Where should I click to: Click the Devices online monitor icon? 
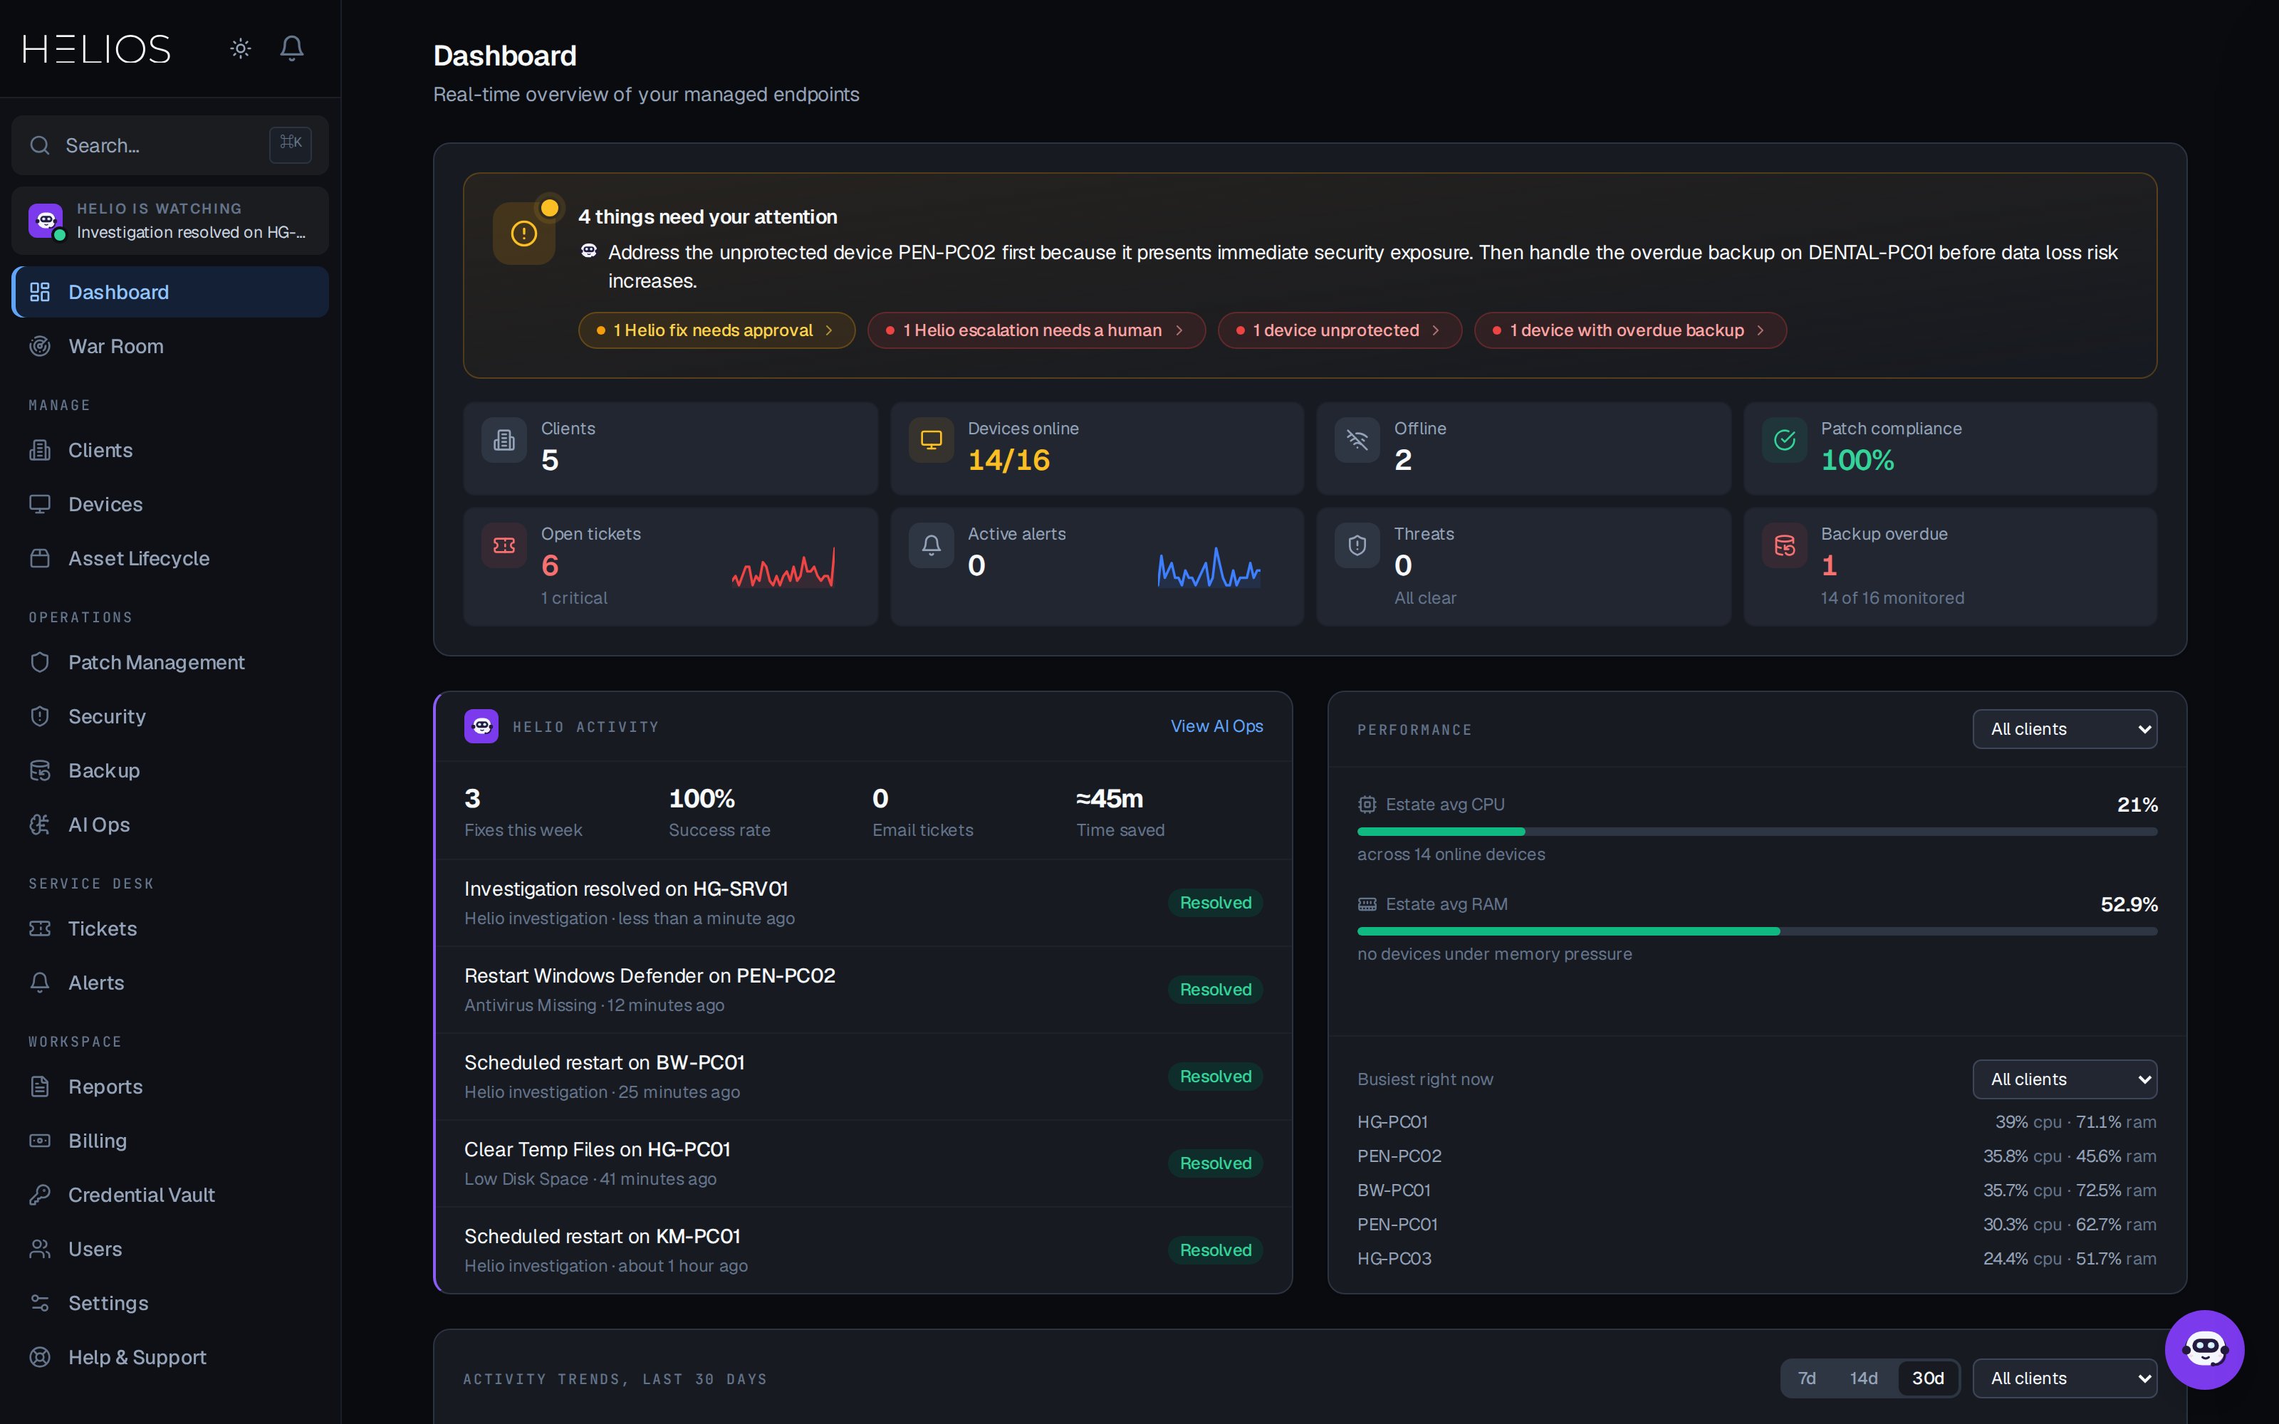930,440
